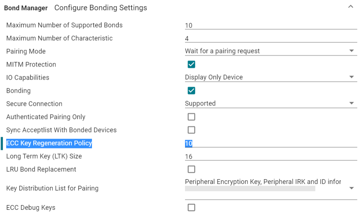Click the Key Distribution List for Pairing label

52,188
